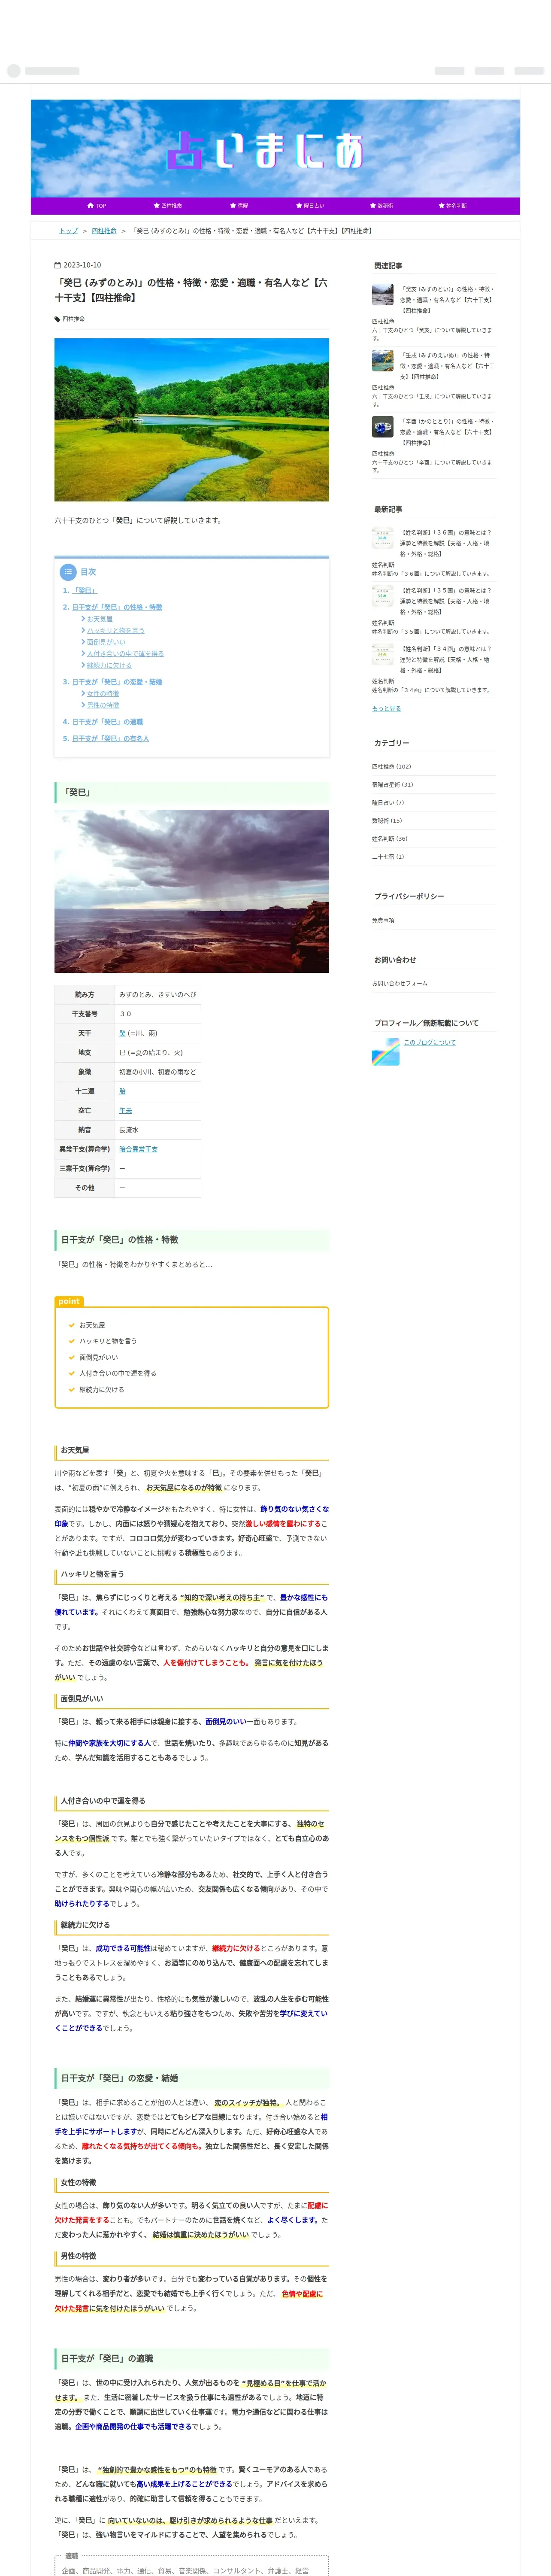Open the 姓名判断 (36) category
Image resolution: width=551 pixels, height=2576 pixels.
pyautogui.click(x=390, y=839)
